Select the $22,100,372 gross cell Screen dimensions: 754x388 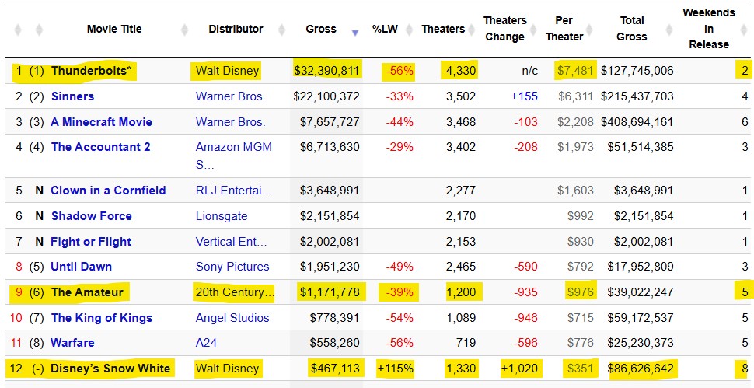pyautogui.click(x=326, y=96)
